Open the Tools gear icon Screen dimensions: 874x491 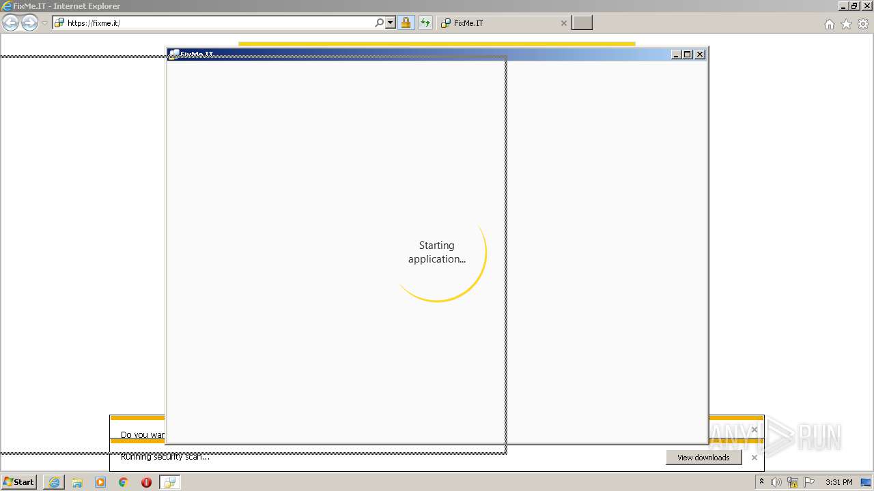(x=863, y=24)
